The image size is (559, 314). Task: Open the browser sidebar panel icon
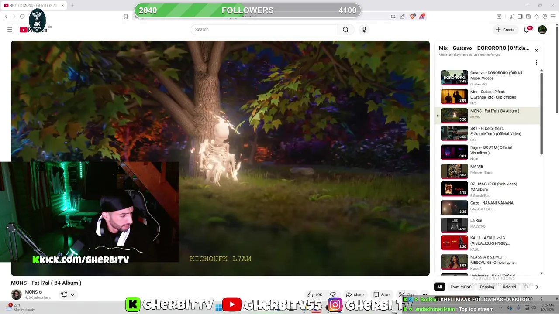[x=520, y=17]
